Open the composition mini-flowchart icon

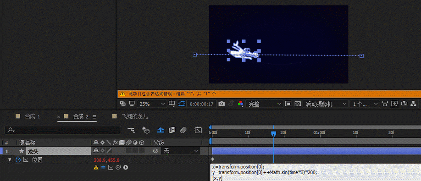click(x=131, y=130)
